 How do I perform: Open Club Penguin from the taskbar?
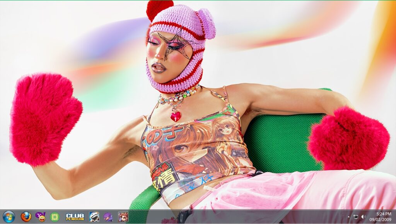click(75, 217)
